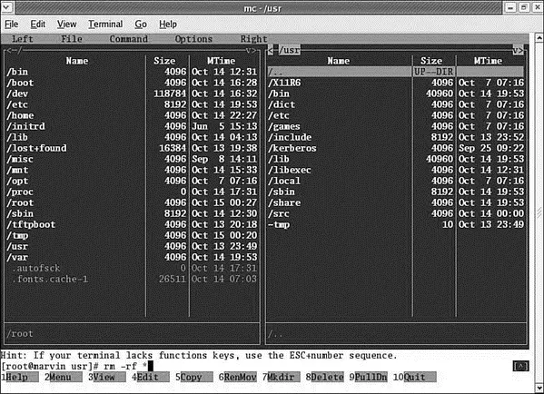Open the Terminal menu
This screenshot has height=394, width=544.
(105, 25)
